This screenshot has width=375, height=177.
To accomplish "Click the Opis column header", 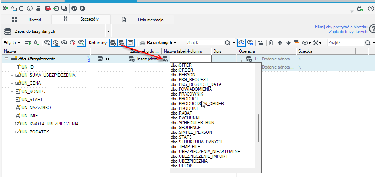I will (x=223, y=51).
